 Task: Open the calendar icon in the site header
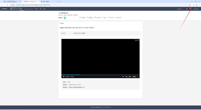[187, 9]
